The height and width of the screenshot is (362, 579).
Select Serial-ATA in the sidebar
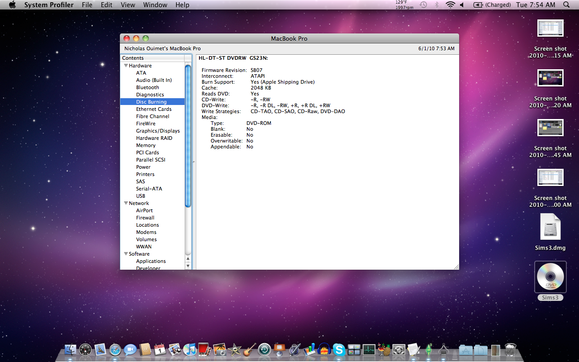pos(149,189)
